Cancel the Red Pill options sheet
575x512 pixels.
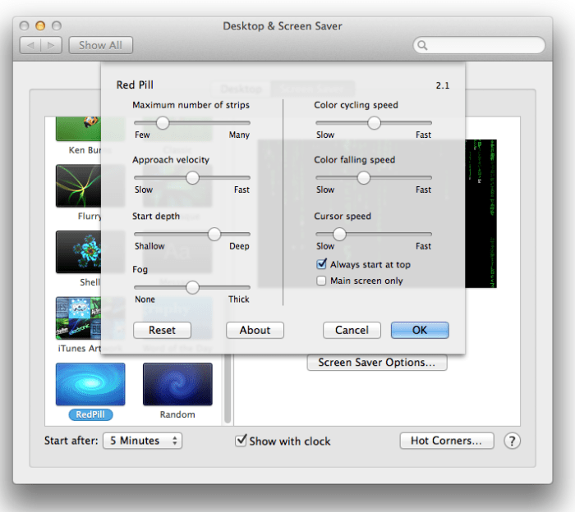pos(352,330)
